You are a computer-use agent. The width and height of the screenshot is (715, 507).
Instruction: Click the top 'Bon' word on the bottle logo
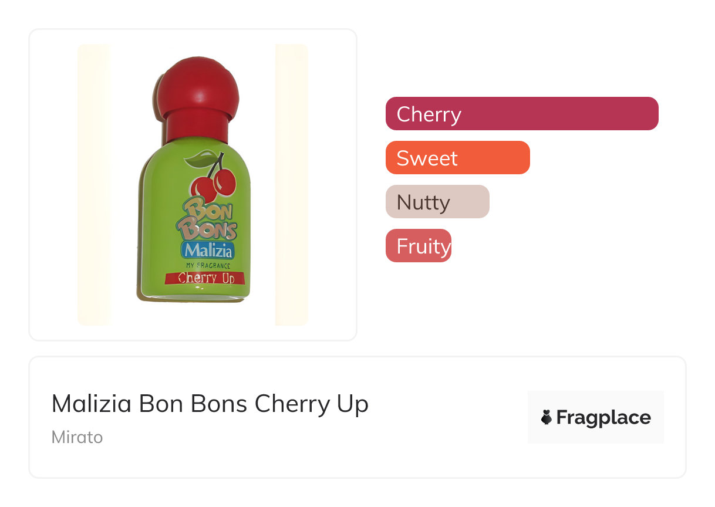tap(208, 209)
